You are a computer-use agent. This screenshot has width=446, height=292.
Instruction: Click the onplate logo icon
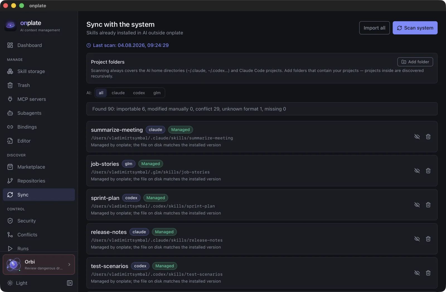pyautogui.click(x=11, y=26)
